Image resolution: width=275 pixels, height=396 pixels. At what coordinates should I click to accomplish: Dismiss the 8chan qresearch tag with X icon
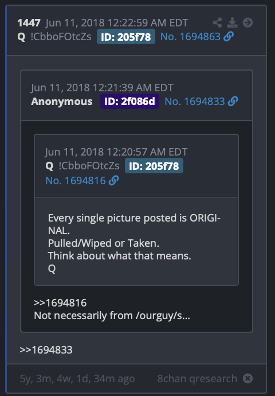pyautogui.click(x=247, y=378)
